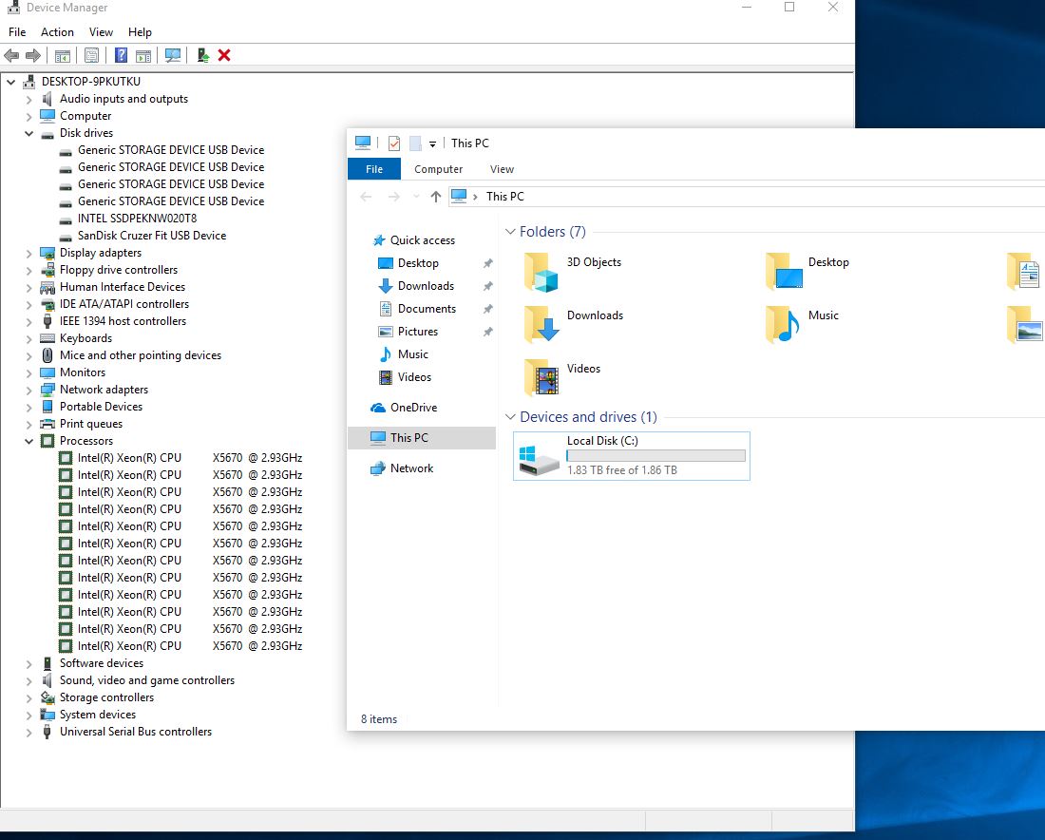
Task: Open the Customize Quick Access Toolbar dropdown
Action: (432, 144)
